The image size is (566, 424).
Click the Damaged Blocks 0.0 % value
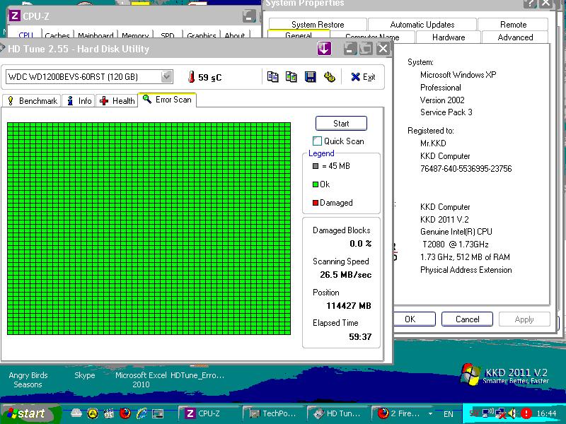pos(360,244)
